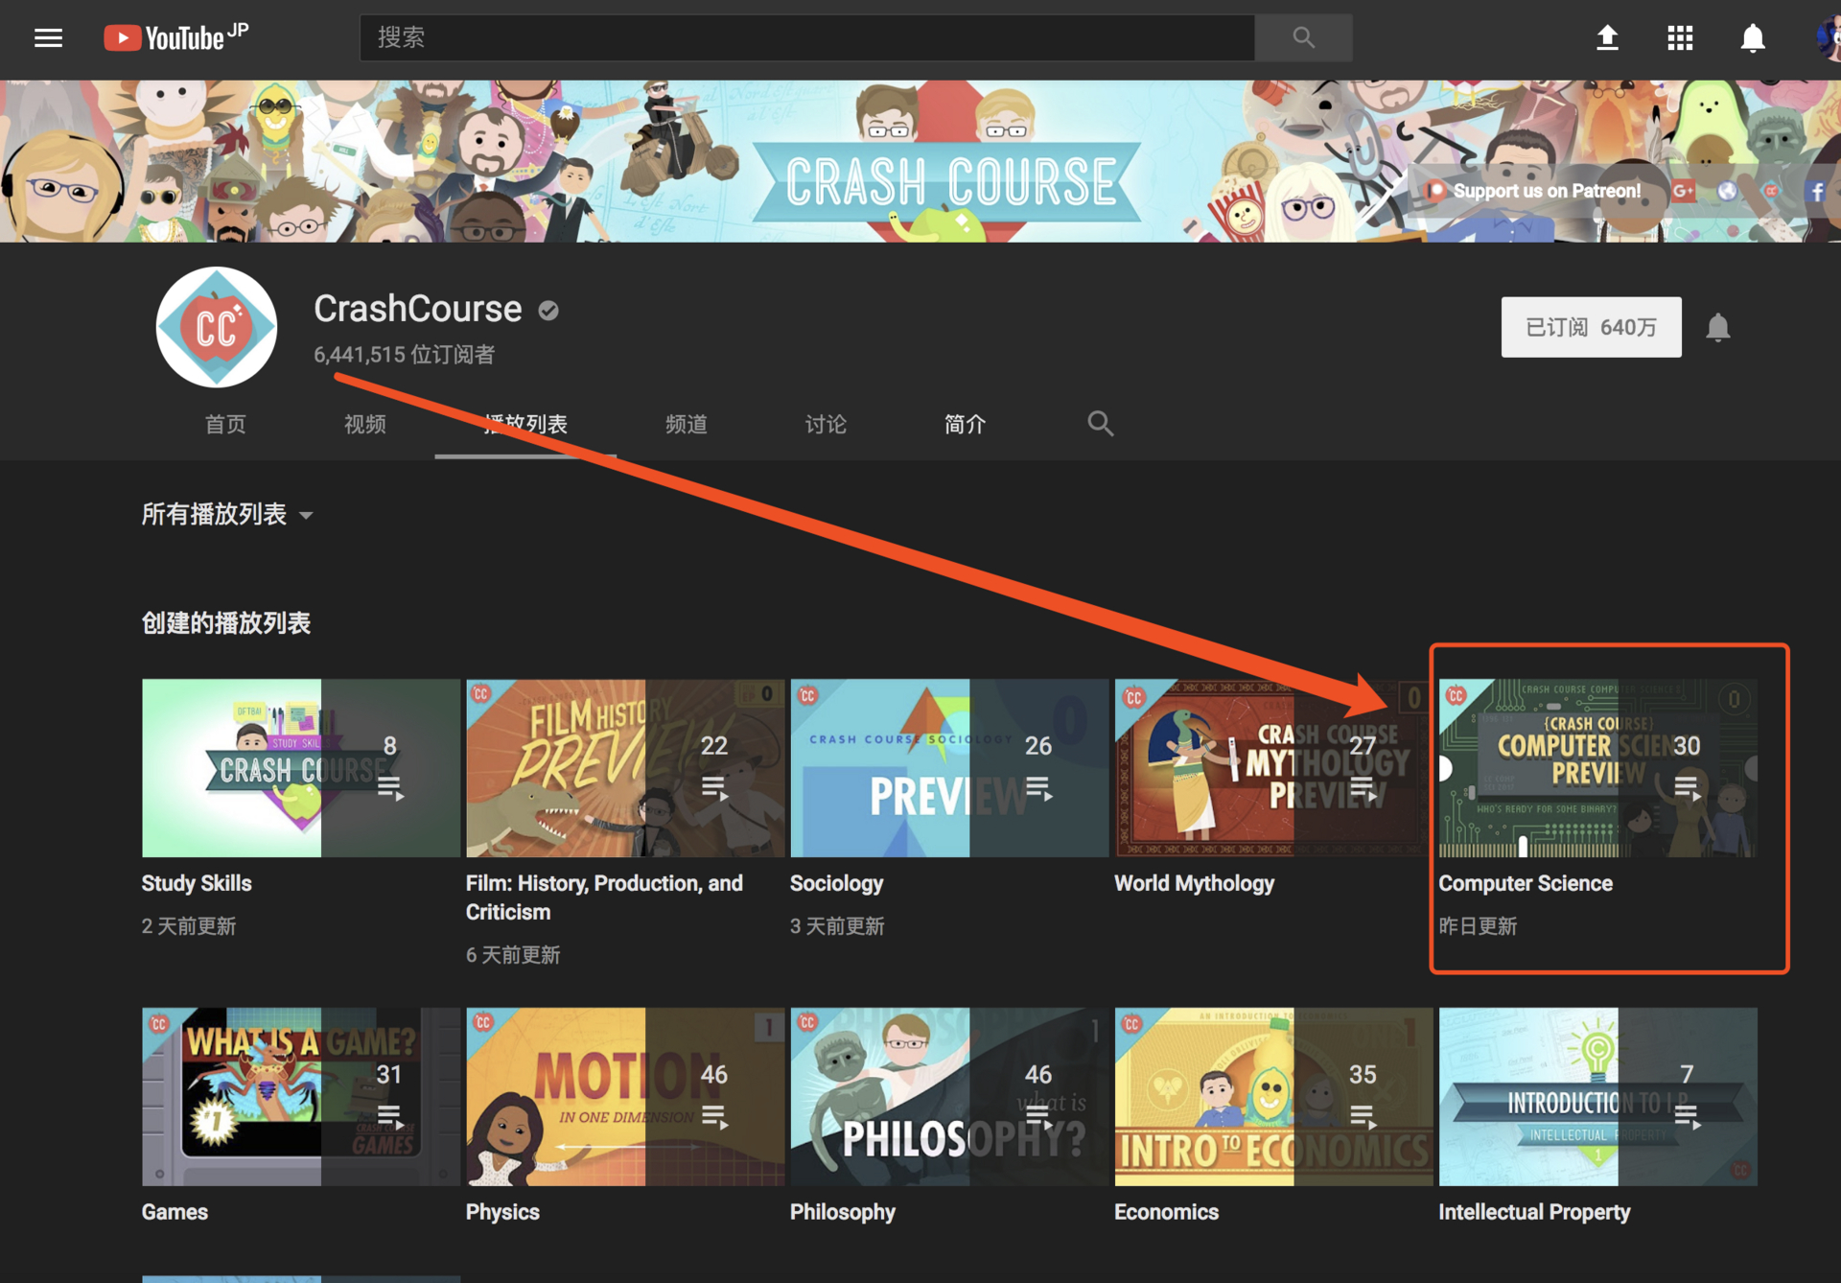
Task: Click the playlist queue icon on World Mythology
Action: (x=1363, y=788)
